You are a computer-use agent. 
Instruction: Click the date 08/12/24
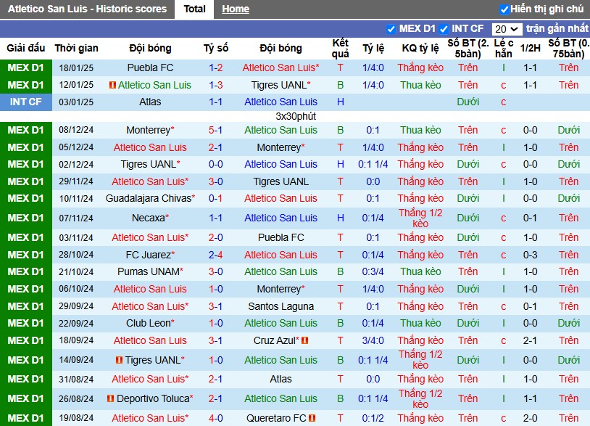tap(76, 131)
